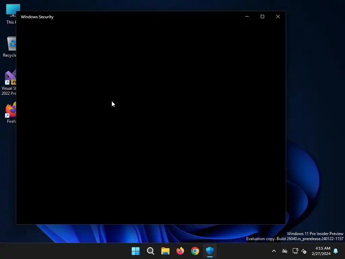Select the Windows Security taskbar icon
The width and height of the screenshot is (345, 259).
pyautogui.click(x=210, y=251)
